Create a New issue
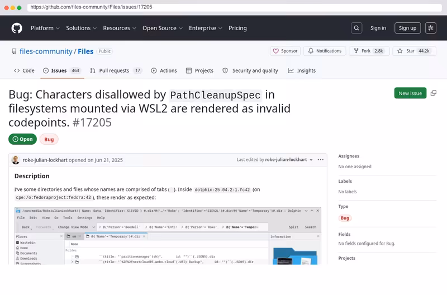The image size is (447, 295). (410, 93)
